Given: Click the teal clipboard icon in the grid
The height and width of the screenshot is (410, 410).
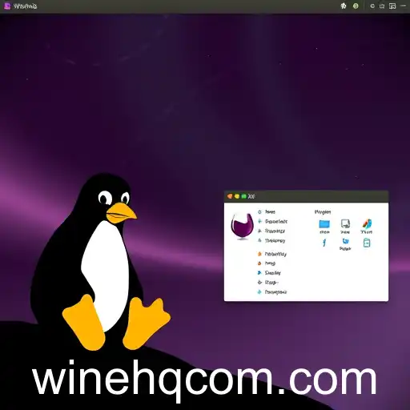Looking at the screenshot, I should click(367, 243).
